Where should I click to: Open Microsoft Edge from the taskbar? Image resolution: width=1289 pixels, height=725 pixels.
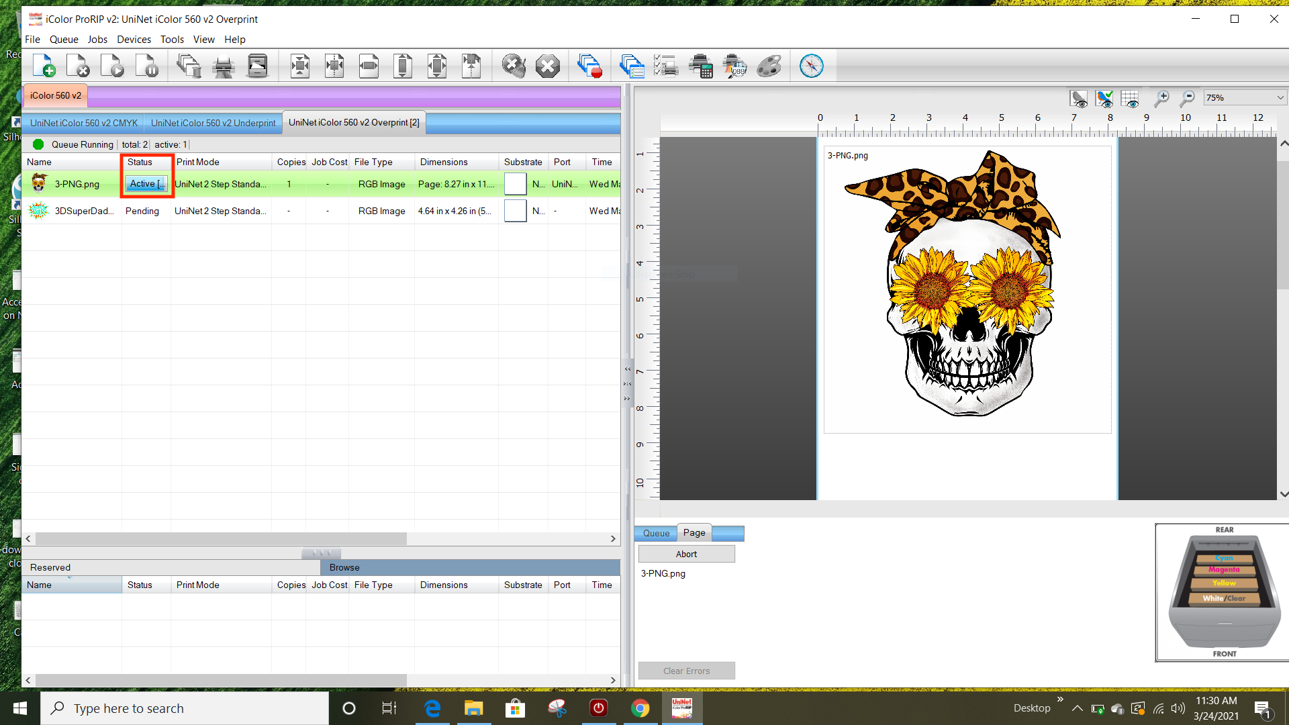432,708
